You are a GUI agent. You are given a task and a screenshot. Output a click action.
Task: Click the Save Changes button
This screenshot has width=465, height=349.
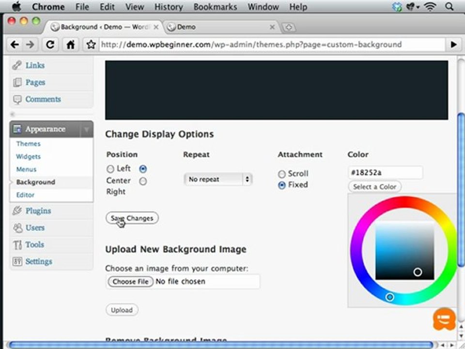click(x=132, y=218)
